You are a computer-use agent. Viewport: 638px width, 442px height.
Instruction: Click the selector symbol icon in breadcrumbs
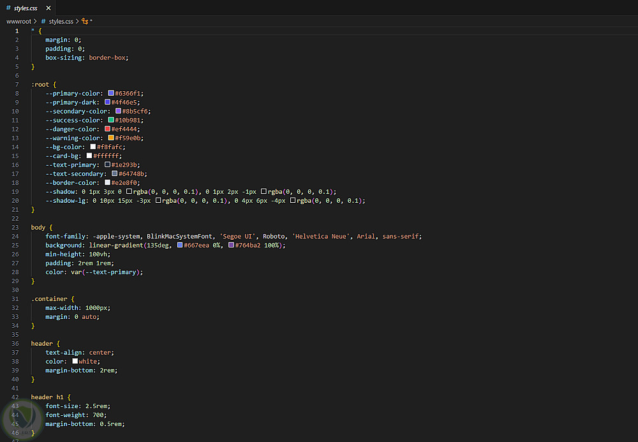[85, 21]
